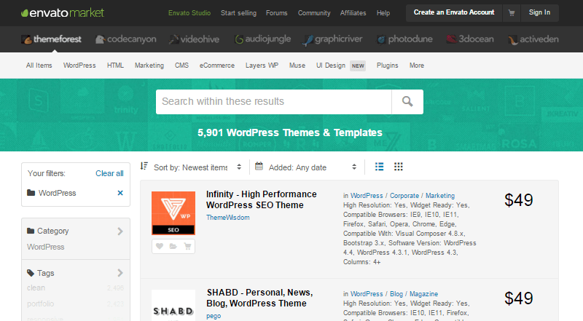Open the eCommerce category menu

[217, 66]
